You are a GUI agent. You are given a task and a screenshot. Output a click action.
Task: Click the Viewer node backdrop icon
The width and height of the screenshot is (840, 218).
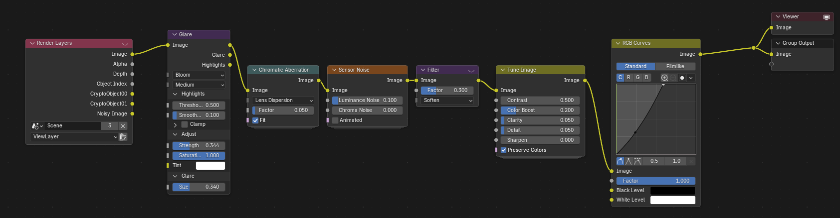826,17
